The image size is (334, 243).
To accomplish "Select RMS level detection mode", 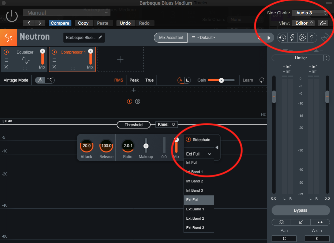I will pos(119,80).
